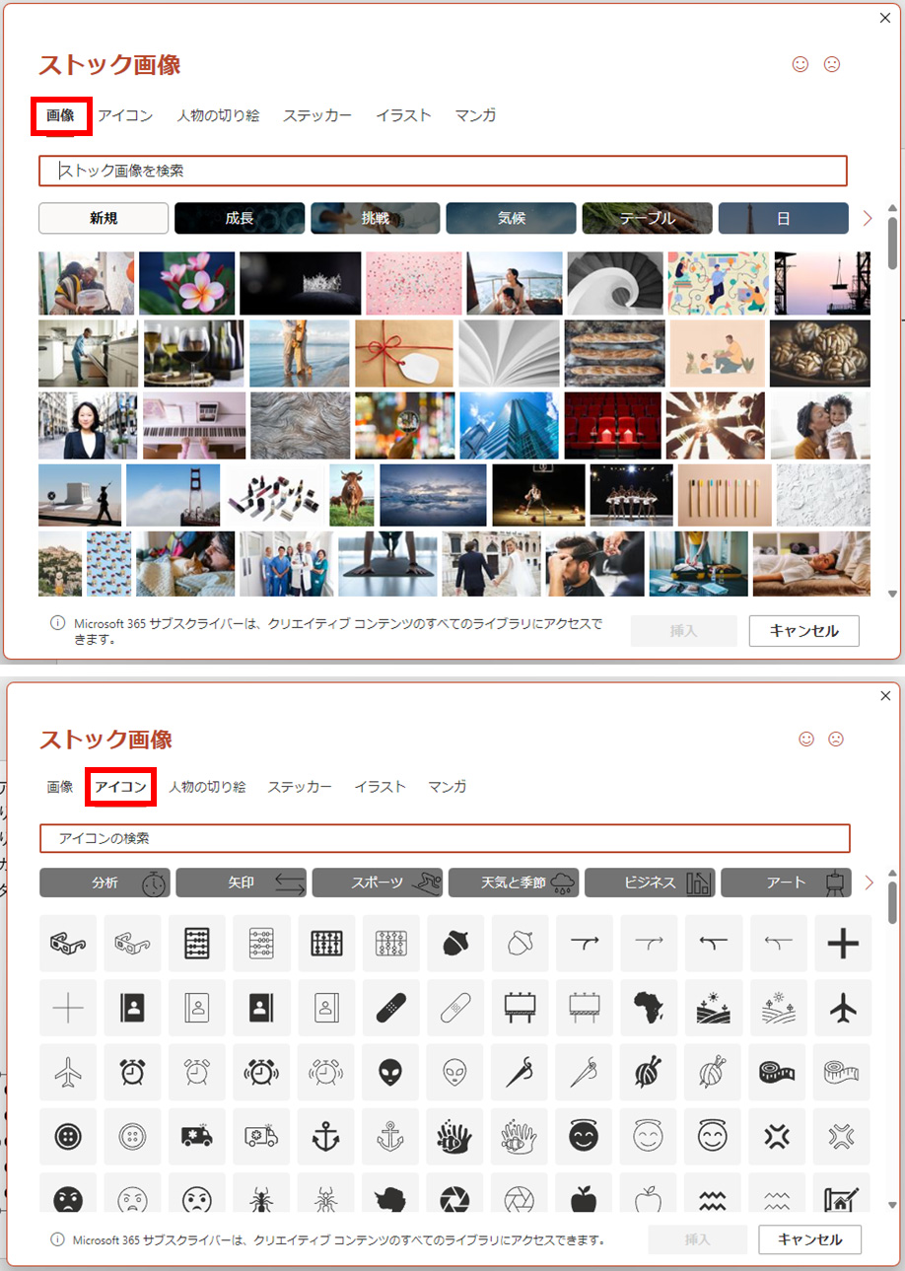Select the brown cow photo

(352, 495)
